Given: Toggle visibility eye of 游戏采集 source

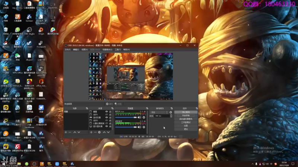Looking at the screenshot, I should (107, 117).
